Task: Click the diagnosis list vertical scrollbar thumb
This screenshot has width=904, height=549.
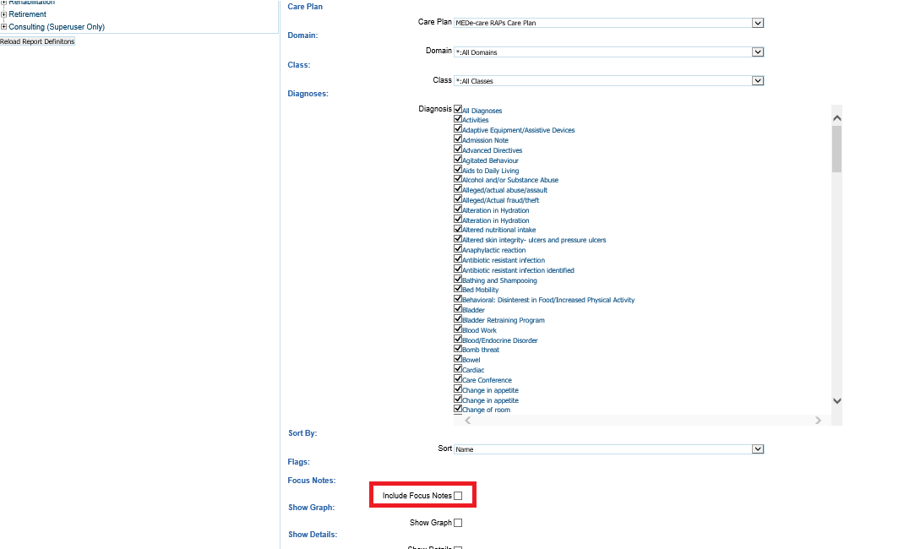Action: point(836,149)
